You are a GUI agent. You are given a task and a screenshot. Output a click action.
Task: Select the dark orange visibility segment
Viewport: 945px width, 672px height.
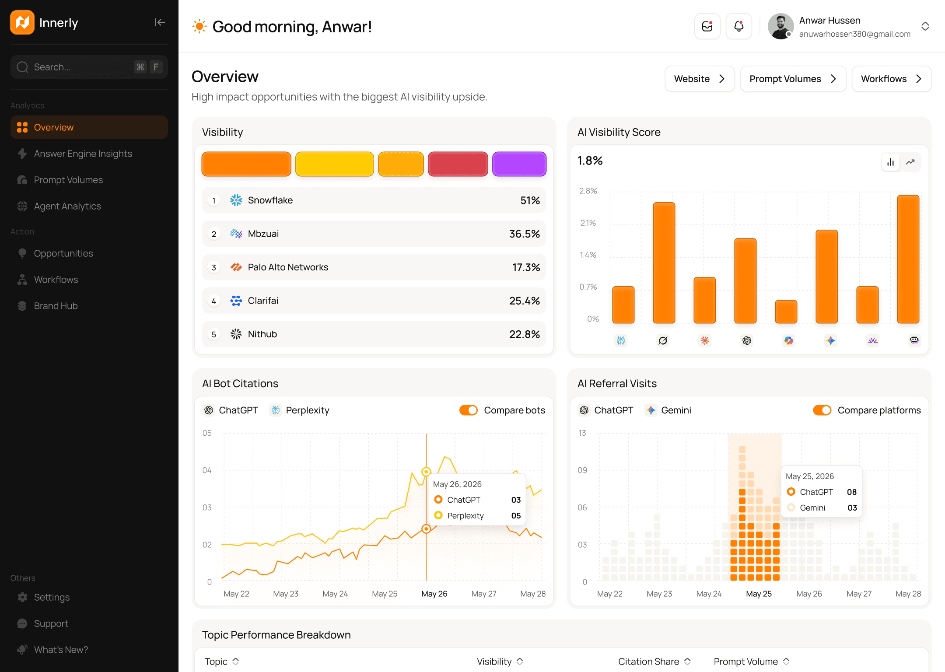[246, 164]
